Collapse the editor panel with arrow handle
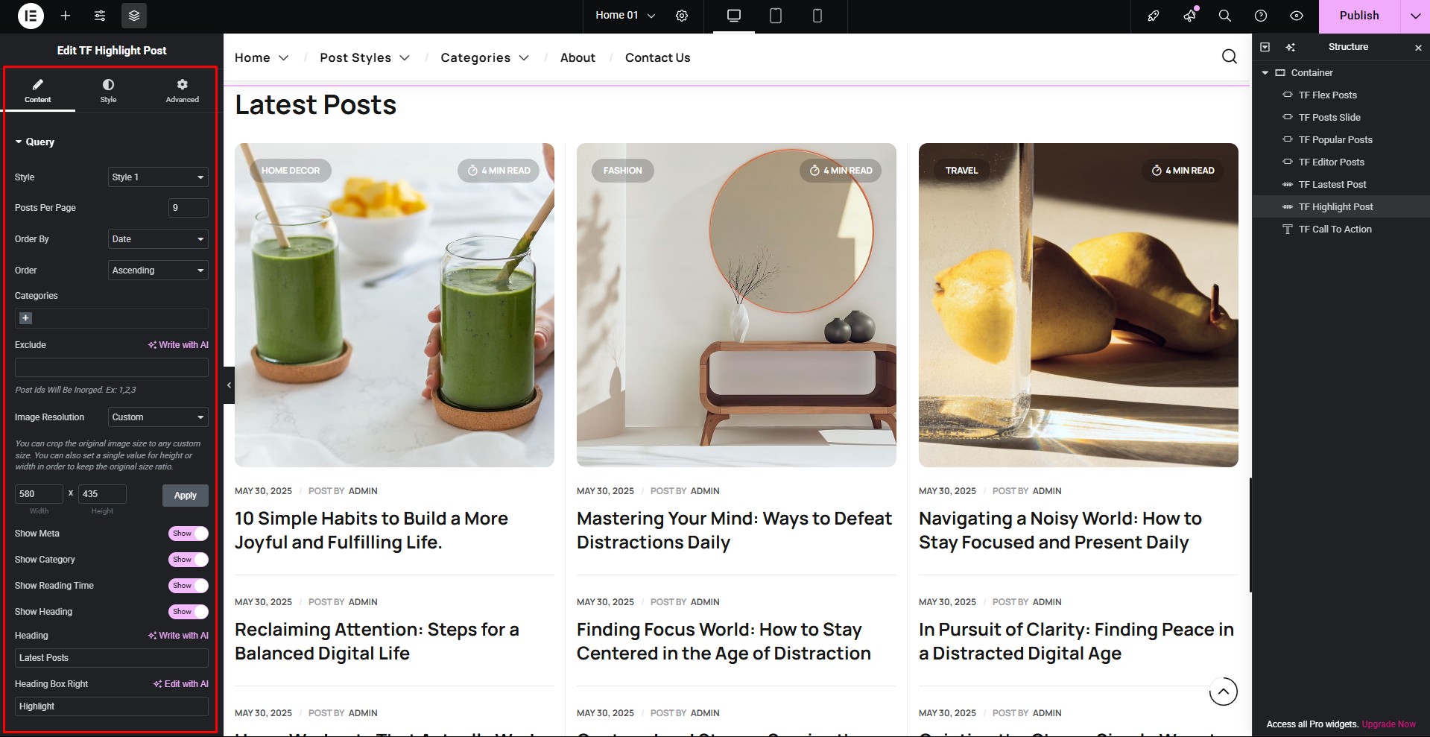Image resolution: width=1430 pixels, height=737 pixels. coord(229,385)
